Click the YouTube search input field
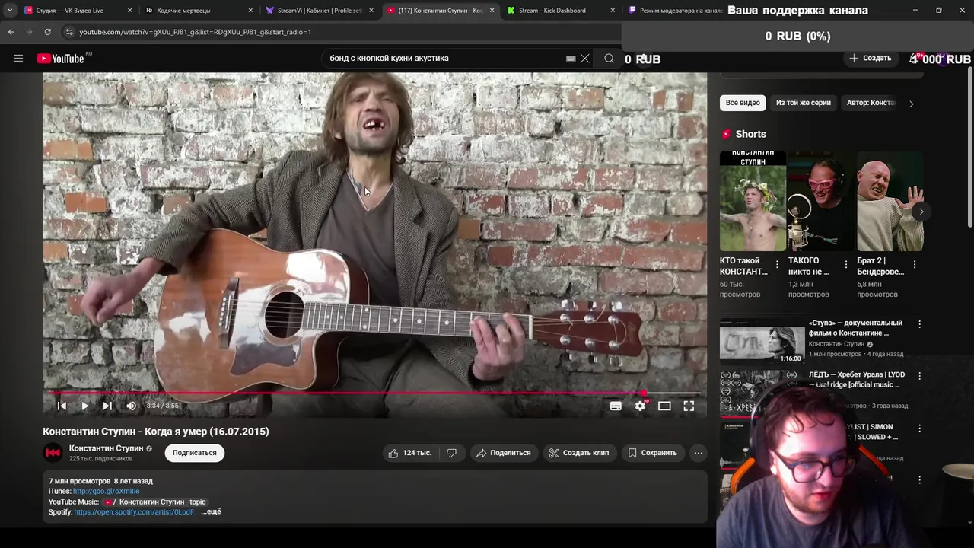974x548 pixels. click(x=445, y=58)
